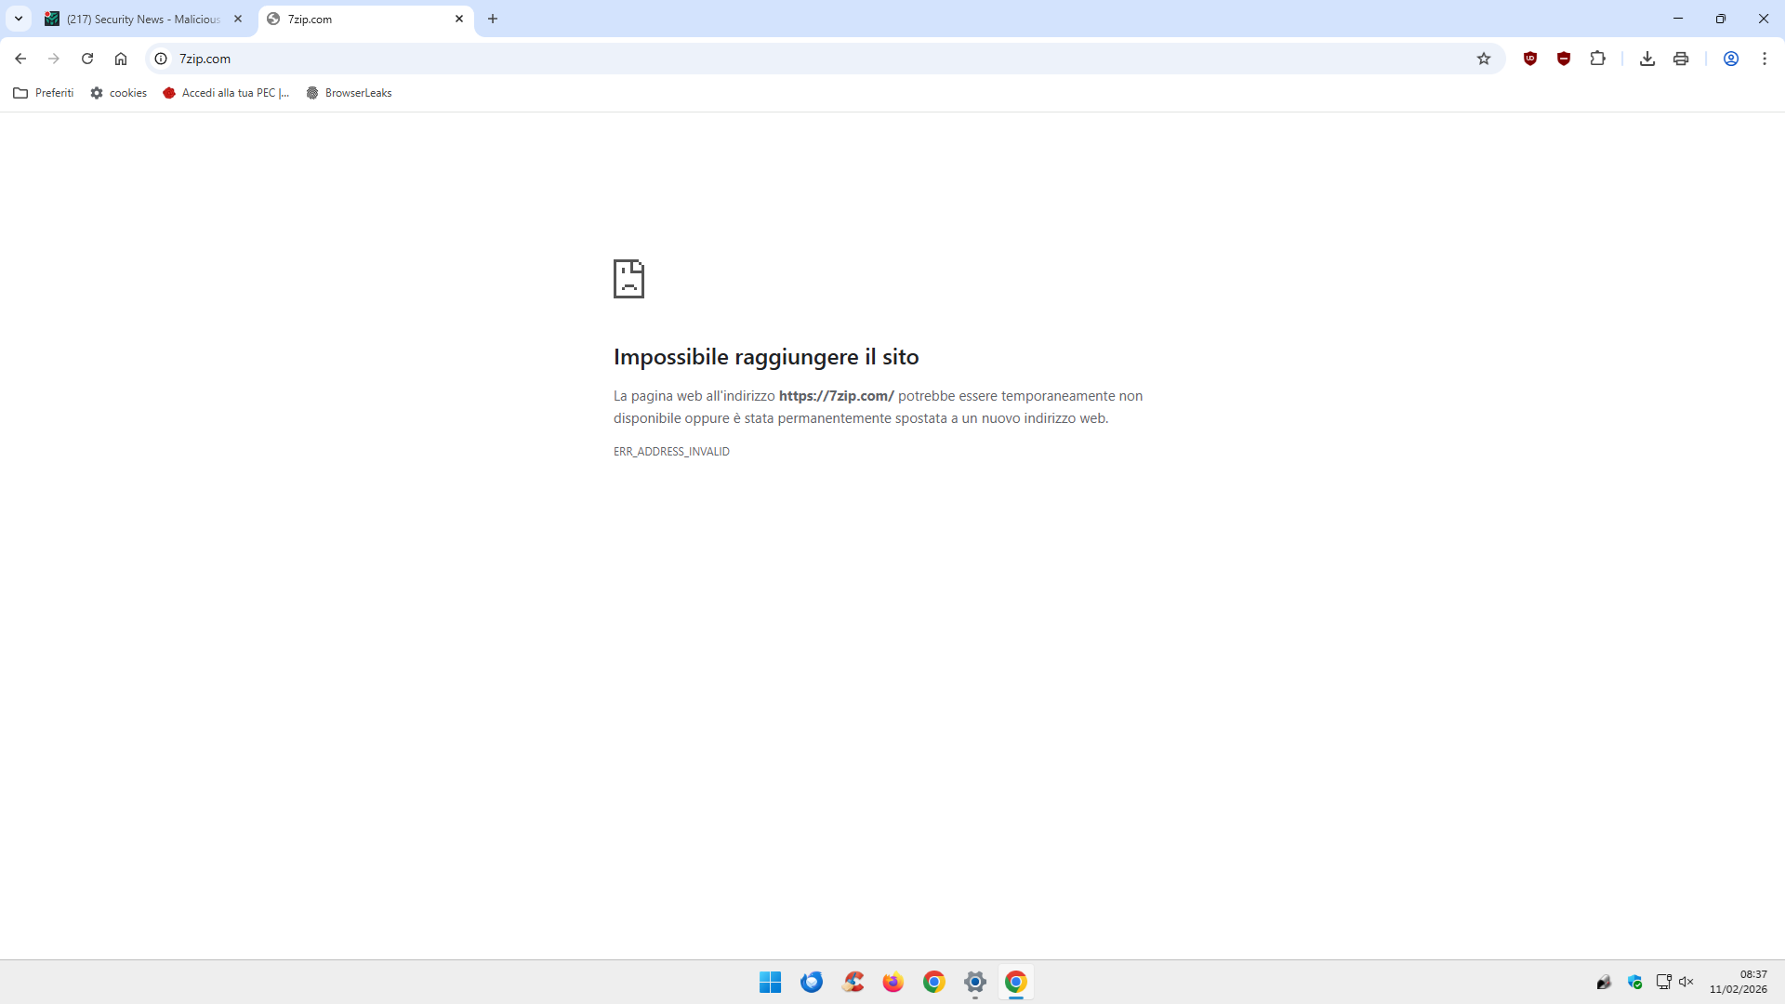The height and width of the screenshot is (1004, 1785).
Task: Open the profile account icon
Action: coord(1731,59)
